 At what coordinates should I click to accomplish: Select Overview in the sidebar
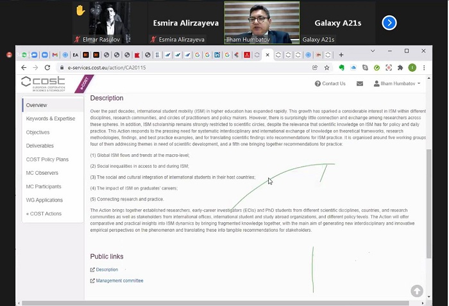pyautogui.click(x=53, y=105)
